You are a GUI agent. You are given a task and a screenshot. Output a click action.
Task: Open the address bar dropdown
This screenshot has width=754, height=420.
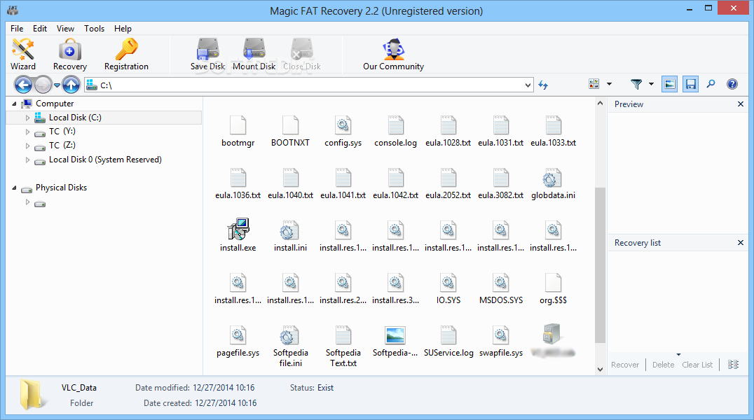coord(528,85)
